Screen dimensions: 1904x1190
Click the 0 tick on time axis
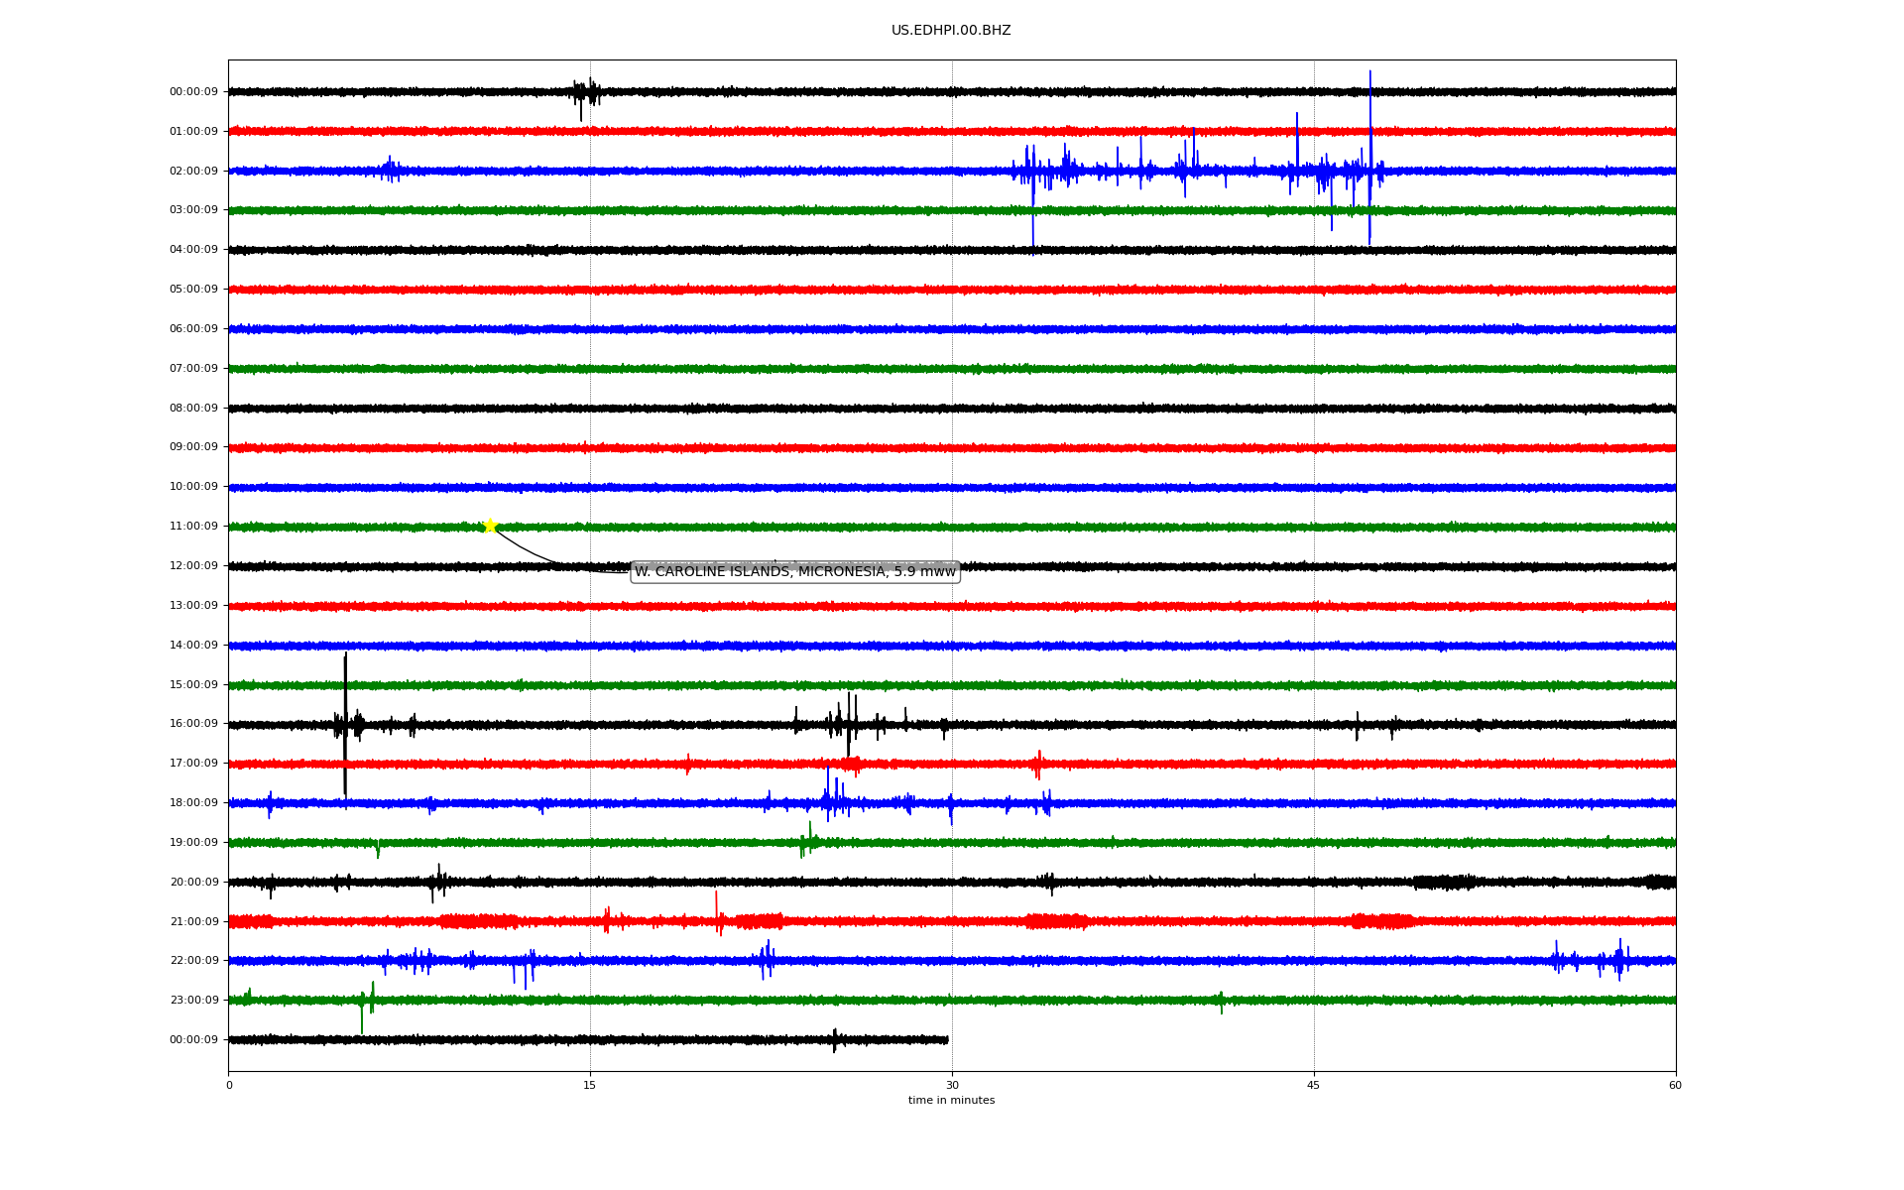pyautogui.click(x=229, y=1085)
